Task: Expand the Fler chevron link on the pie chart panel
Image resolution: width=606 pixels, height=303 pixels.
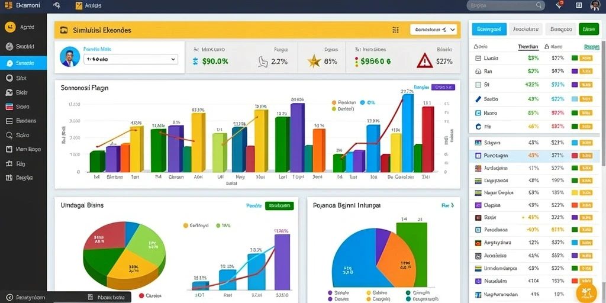Action: click(447, 205)
